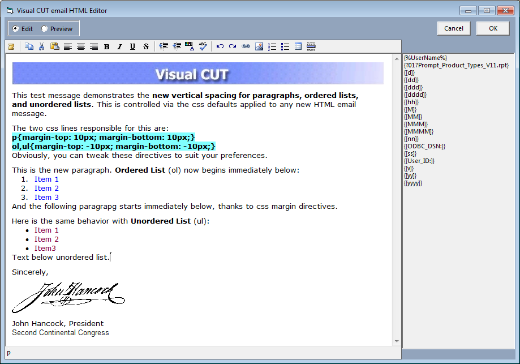
Task: Insert a table with the grid icon
Action: coord(298,46)
